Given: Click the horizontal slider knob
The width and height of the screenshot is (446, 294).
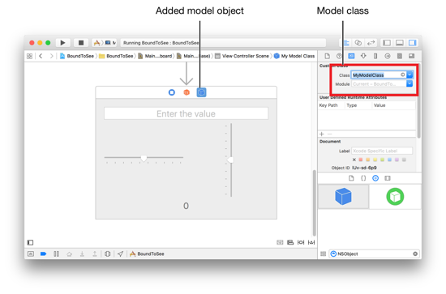Looking at the screenshot, I should pyautogui.click(x=144, y=158).
